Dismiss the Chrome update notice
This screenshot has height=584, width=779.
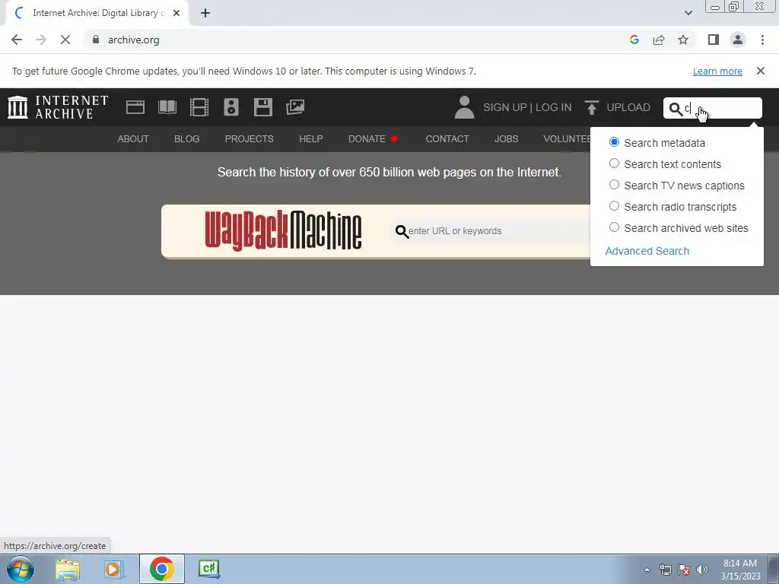click(760, 71)
